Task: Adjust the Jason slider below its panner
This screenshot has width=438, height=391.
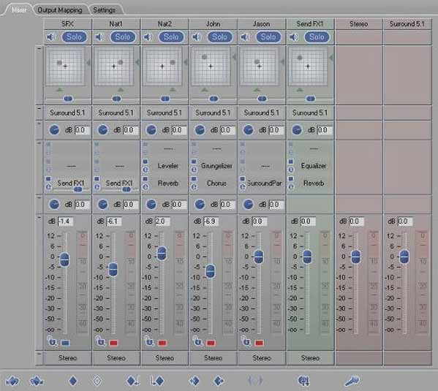Action: 262,99
